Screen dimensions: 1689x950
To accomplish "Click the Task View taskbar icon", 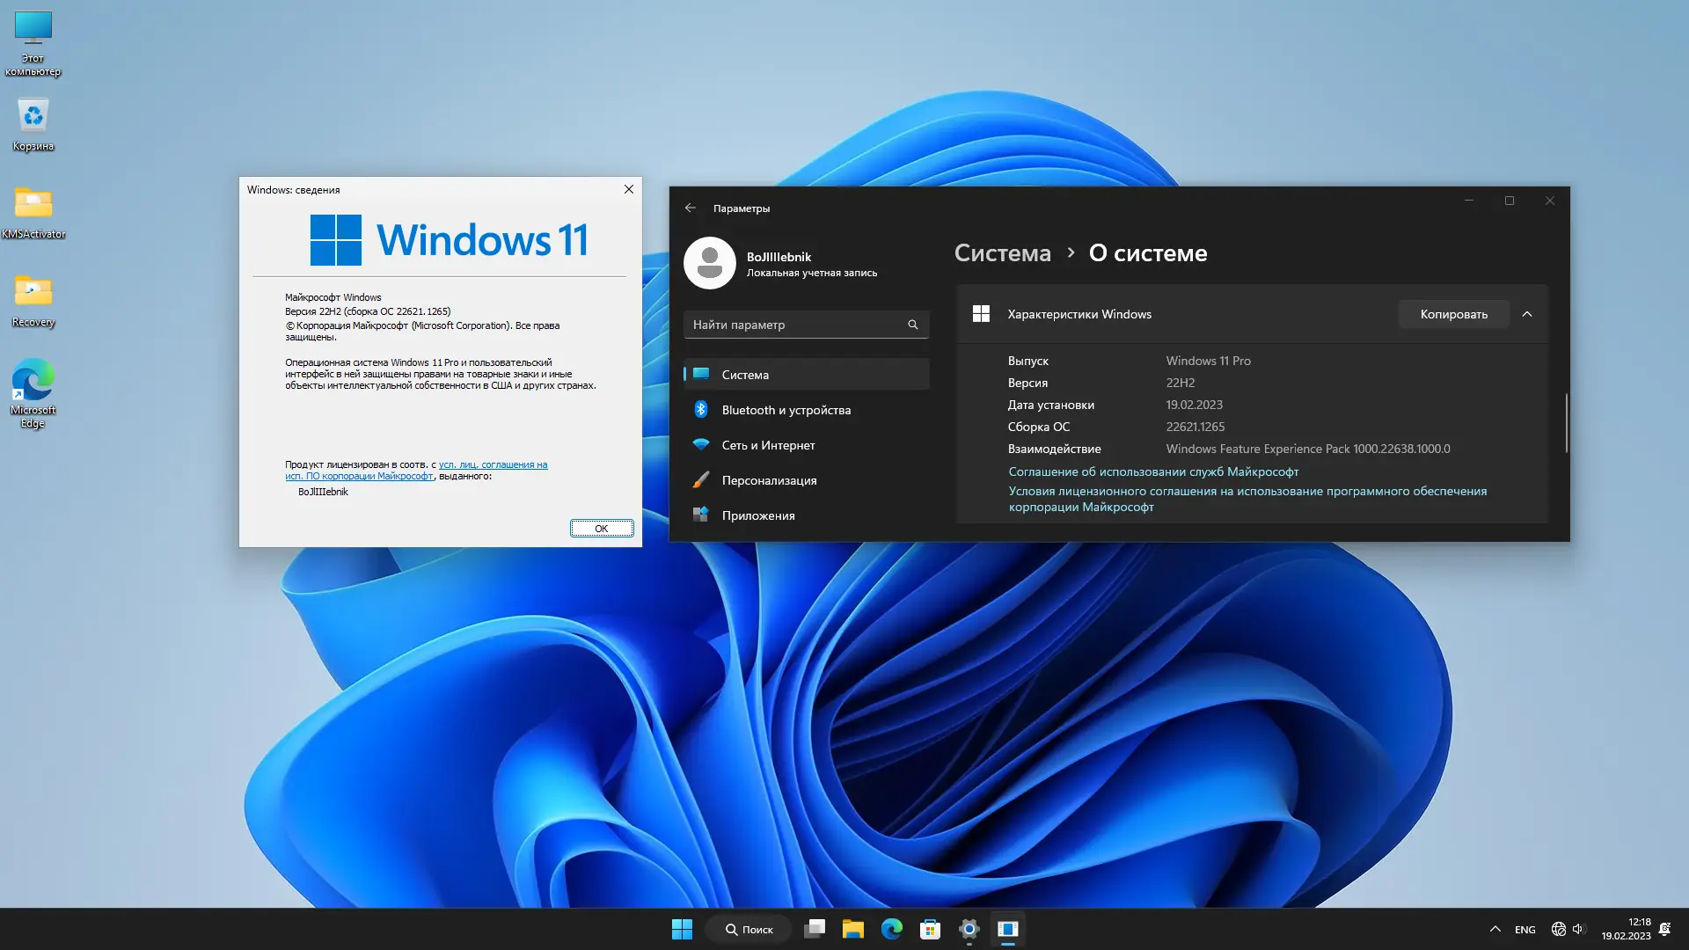I will 815,929.
